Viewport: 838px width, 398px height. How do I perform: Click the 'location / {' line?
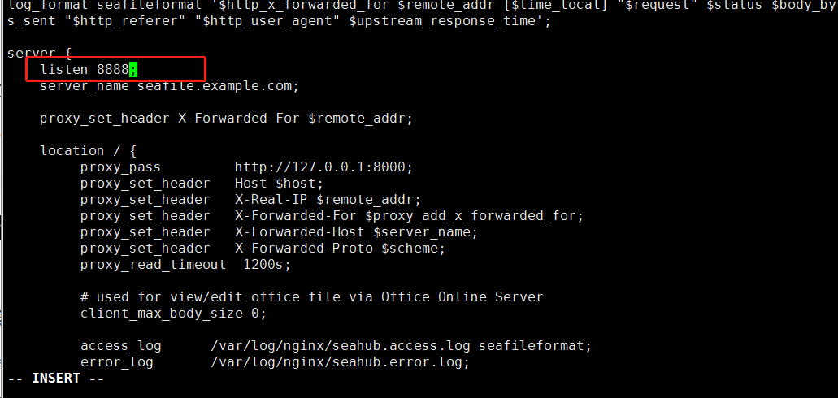(x=88, y=151)
